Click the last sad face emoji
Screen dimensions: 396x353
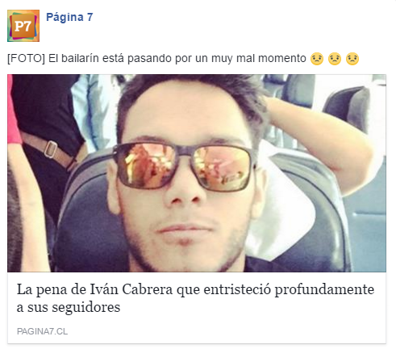[352, 59]
